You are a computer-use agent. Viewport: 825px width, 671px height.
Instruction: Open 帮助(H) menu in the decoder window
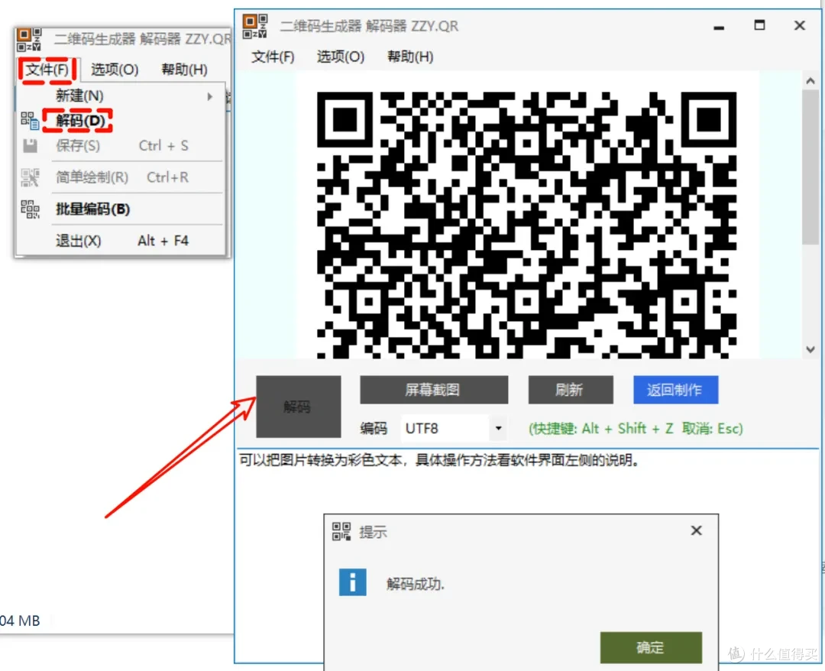click(410, 57)
